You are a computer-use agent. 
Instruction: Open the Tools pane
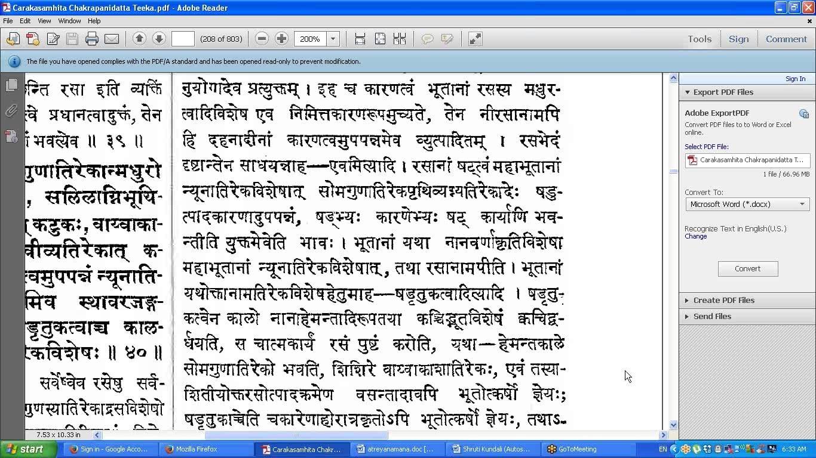click(700, 39)
